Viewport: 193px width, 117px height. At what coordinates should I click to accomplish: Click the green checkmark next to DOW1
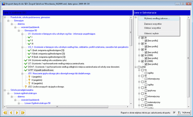[x=26, y=67]
